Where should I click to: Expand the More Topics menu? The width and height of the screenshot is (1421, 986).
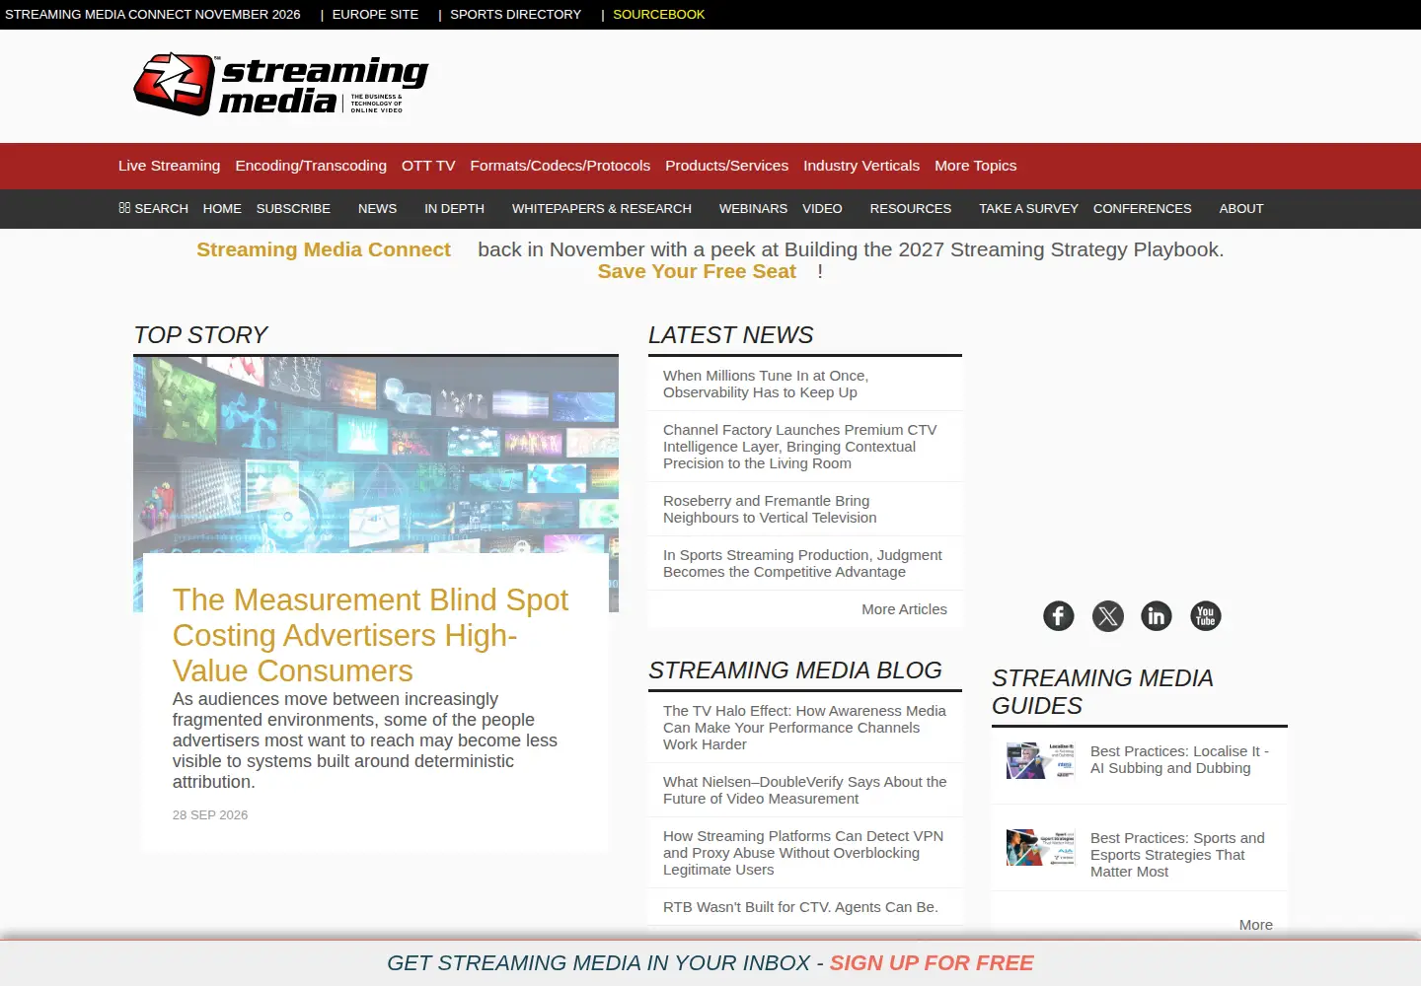975,166
